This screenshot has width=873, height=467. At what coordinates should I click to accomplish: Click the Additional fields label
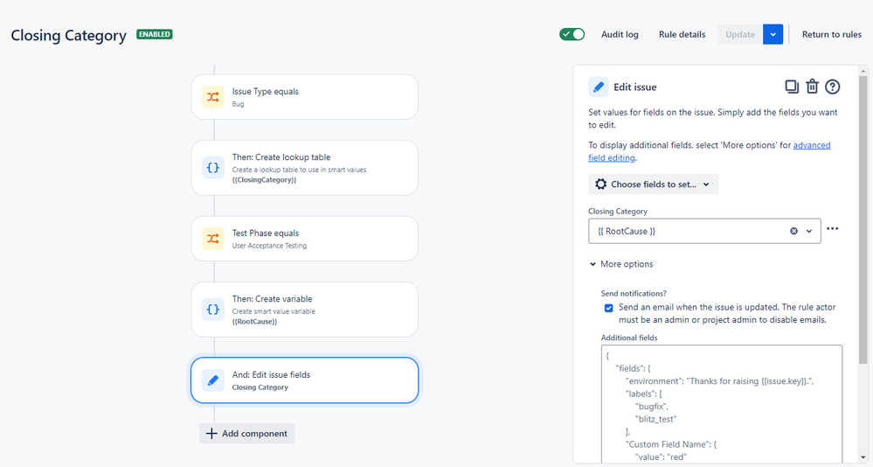tap(629, 338)
